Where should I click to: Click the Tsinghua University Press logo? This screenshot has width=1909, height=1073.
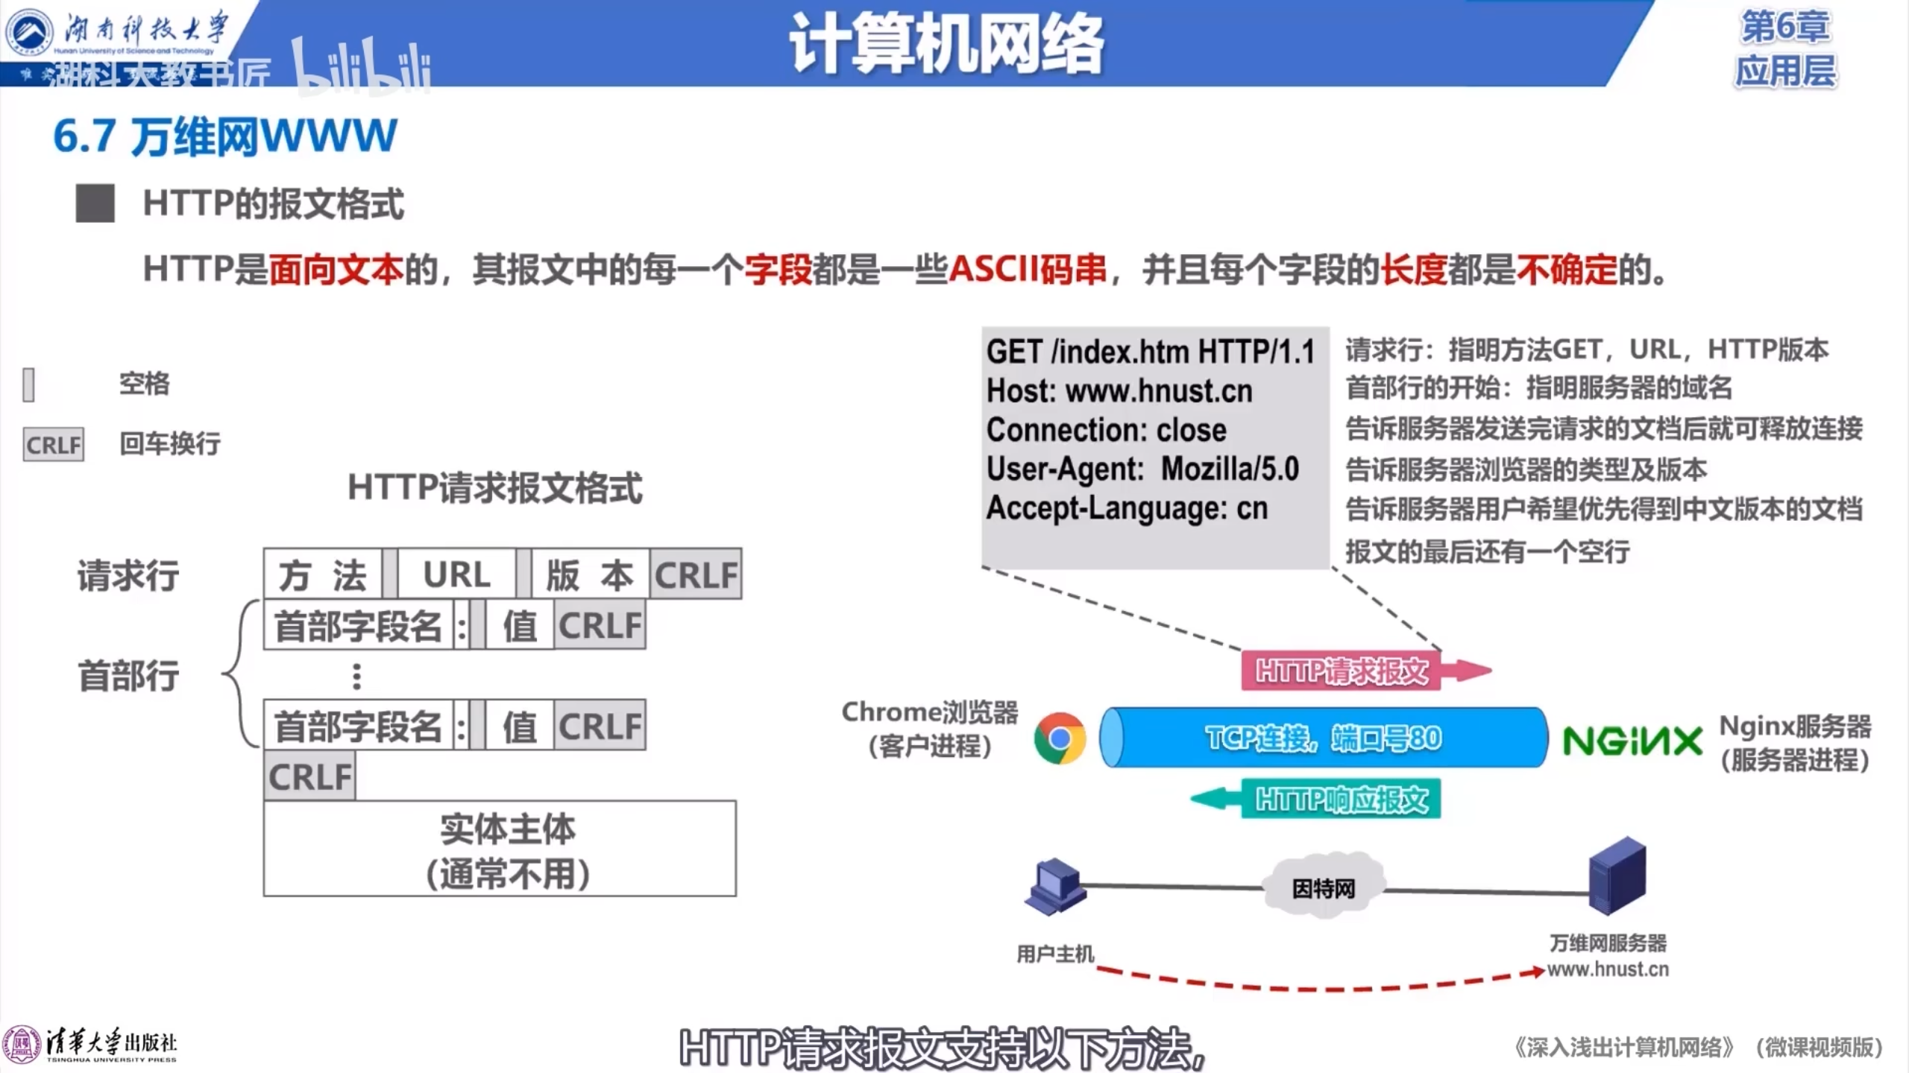point(21,1045)
